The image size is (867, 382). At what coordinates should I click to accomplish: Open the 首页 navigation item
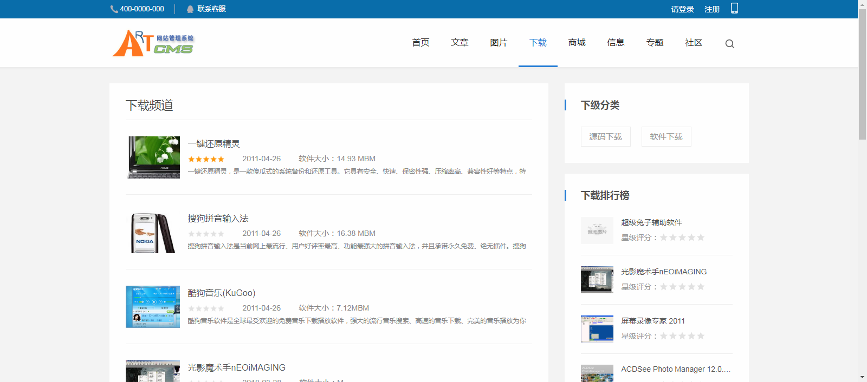[421, 43]
